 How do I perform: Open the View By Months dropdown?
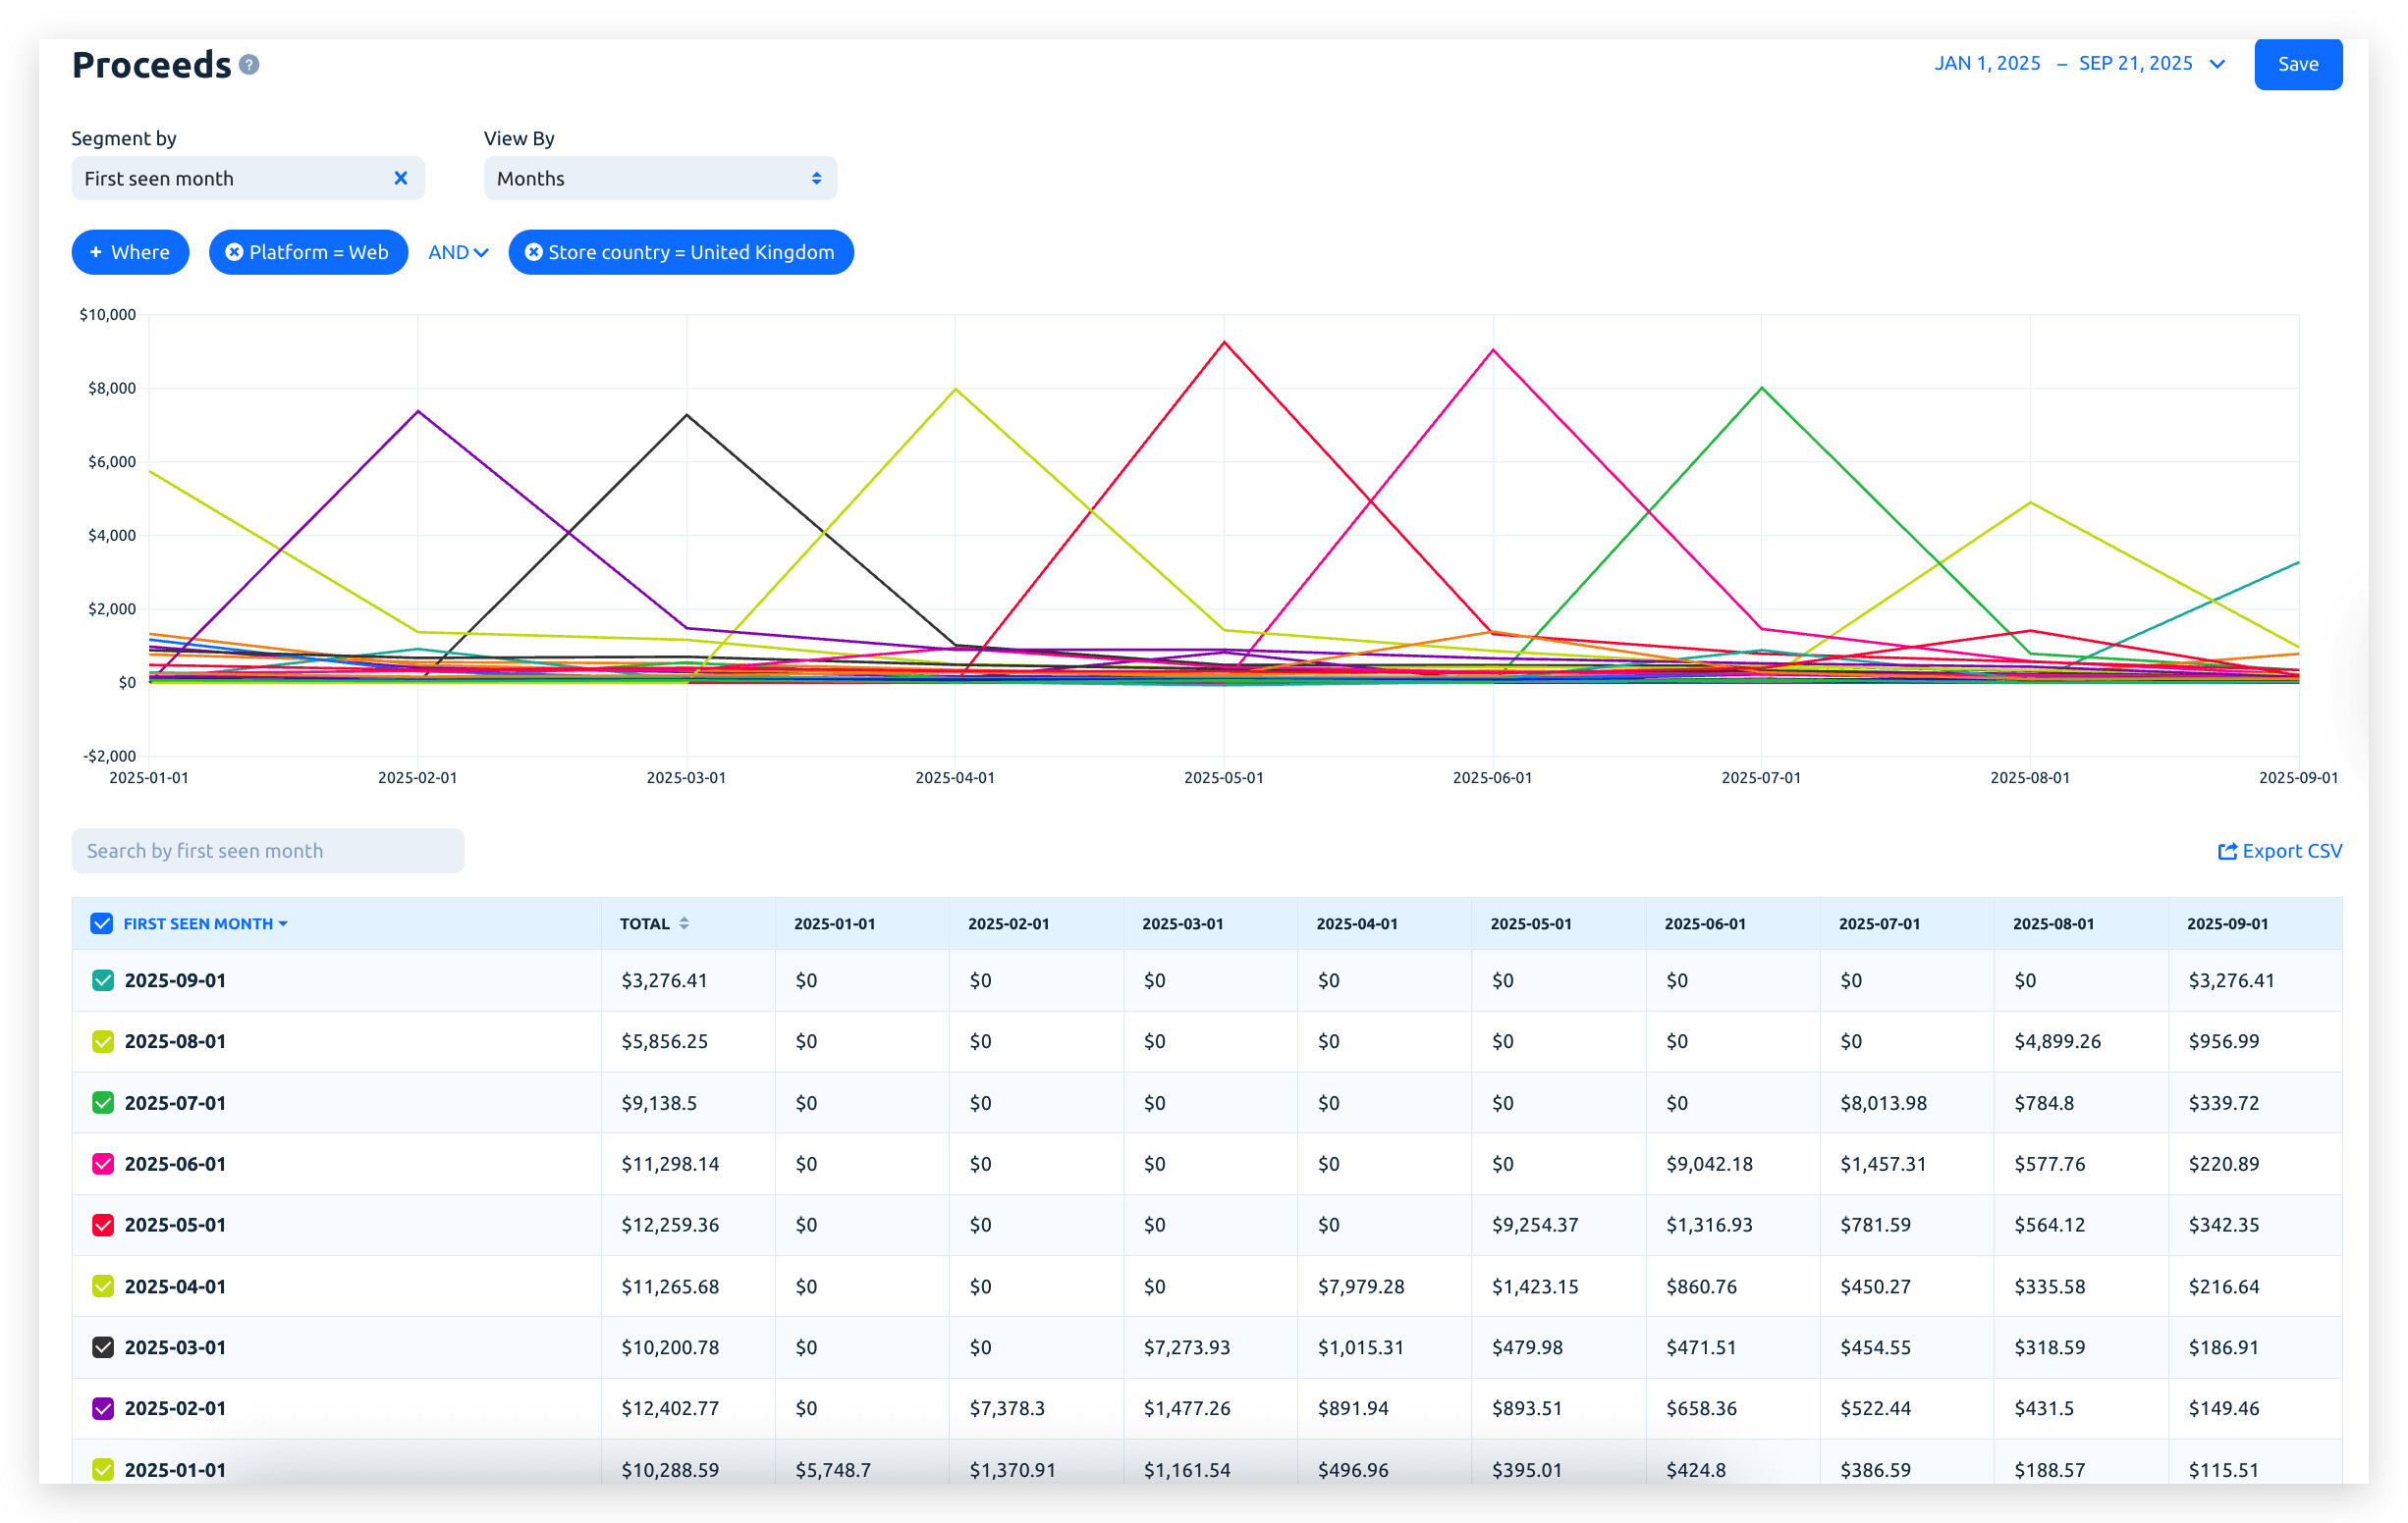click(x=660, y=178)
